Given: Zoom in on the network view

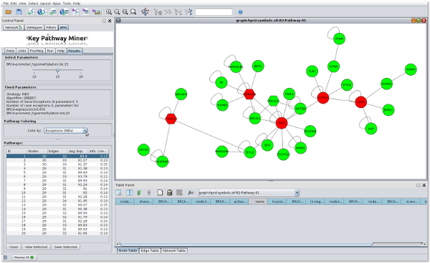Looking at the screenshot, I should (109, 11).
